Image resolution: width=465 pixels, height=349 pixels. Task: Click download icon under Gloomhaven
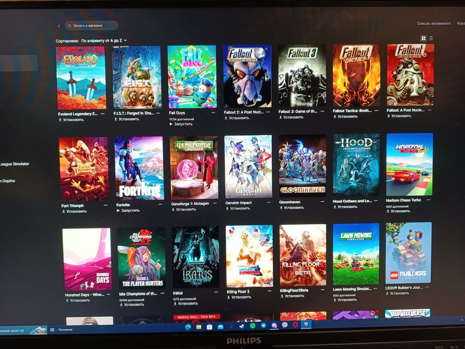click(x=281, y=208)
